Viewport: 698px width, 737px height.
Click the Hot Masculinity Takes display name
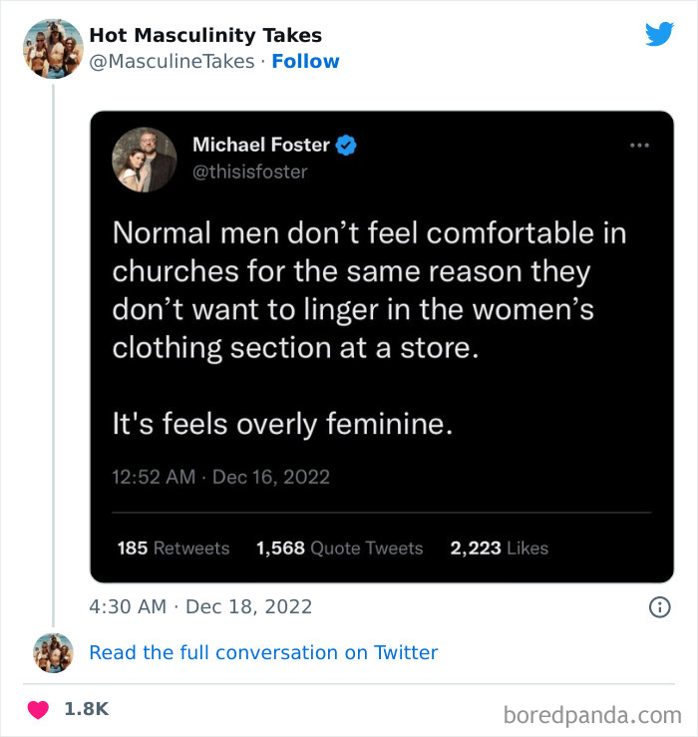(x=205, y=35)
